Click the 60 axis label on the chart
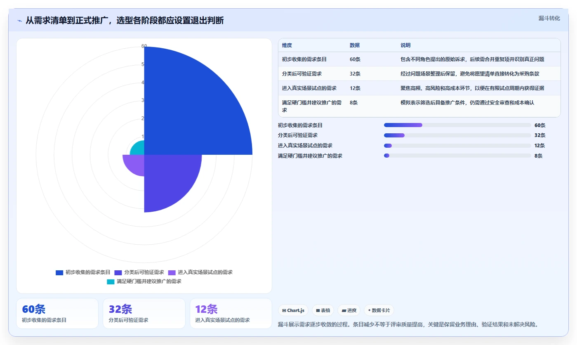 point(144,46)
